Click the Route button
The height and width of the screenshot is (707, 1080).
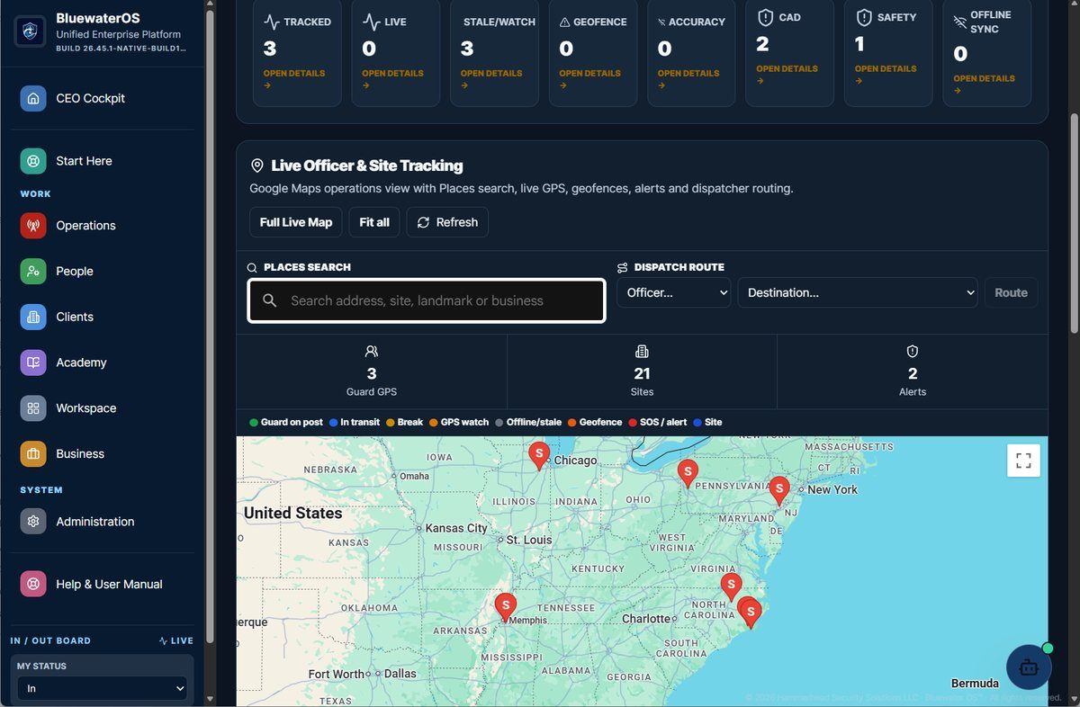click(x=1011, y=292)
